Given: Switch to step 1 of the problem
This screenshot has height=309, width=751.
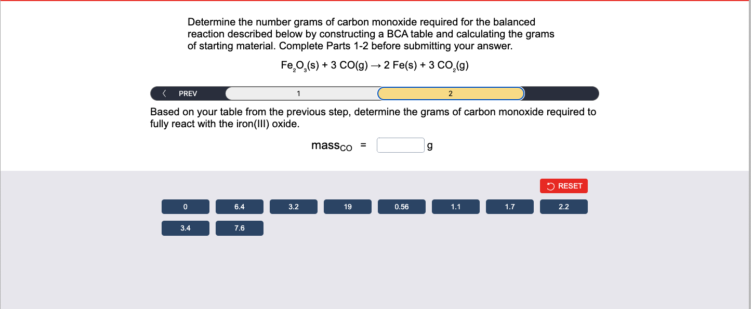Looking at the screenshot, I should coord(299,93).
